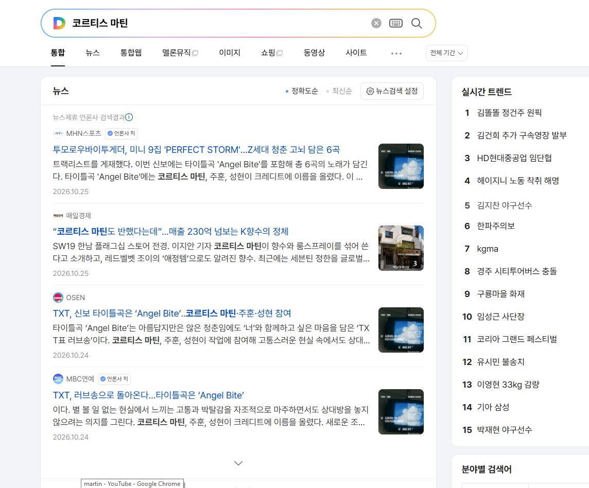Open the K향수의 정체 article headline

[170, 232]
